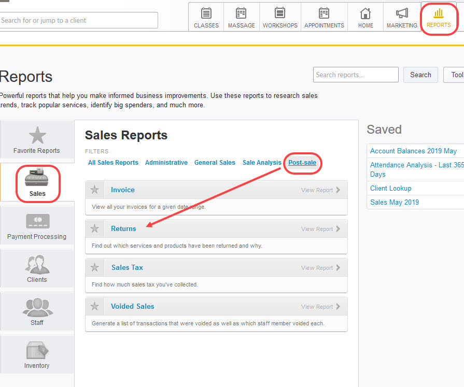
Task: Switch to the Post-sale filter tab
Action: coord(302,162)
